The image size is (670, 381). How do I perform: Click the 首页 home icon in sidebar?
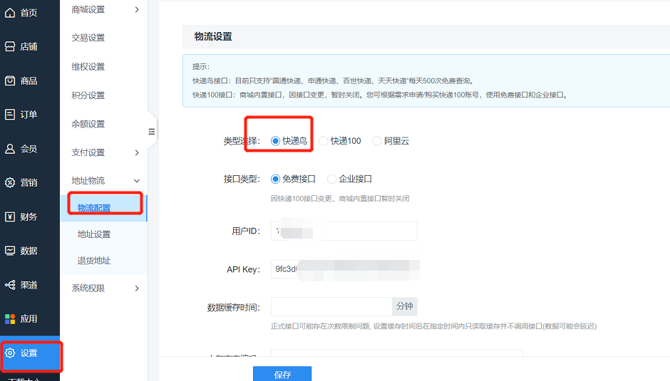point(10,13)
